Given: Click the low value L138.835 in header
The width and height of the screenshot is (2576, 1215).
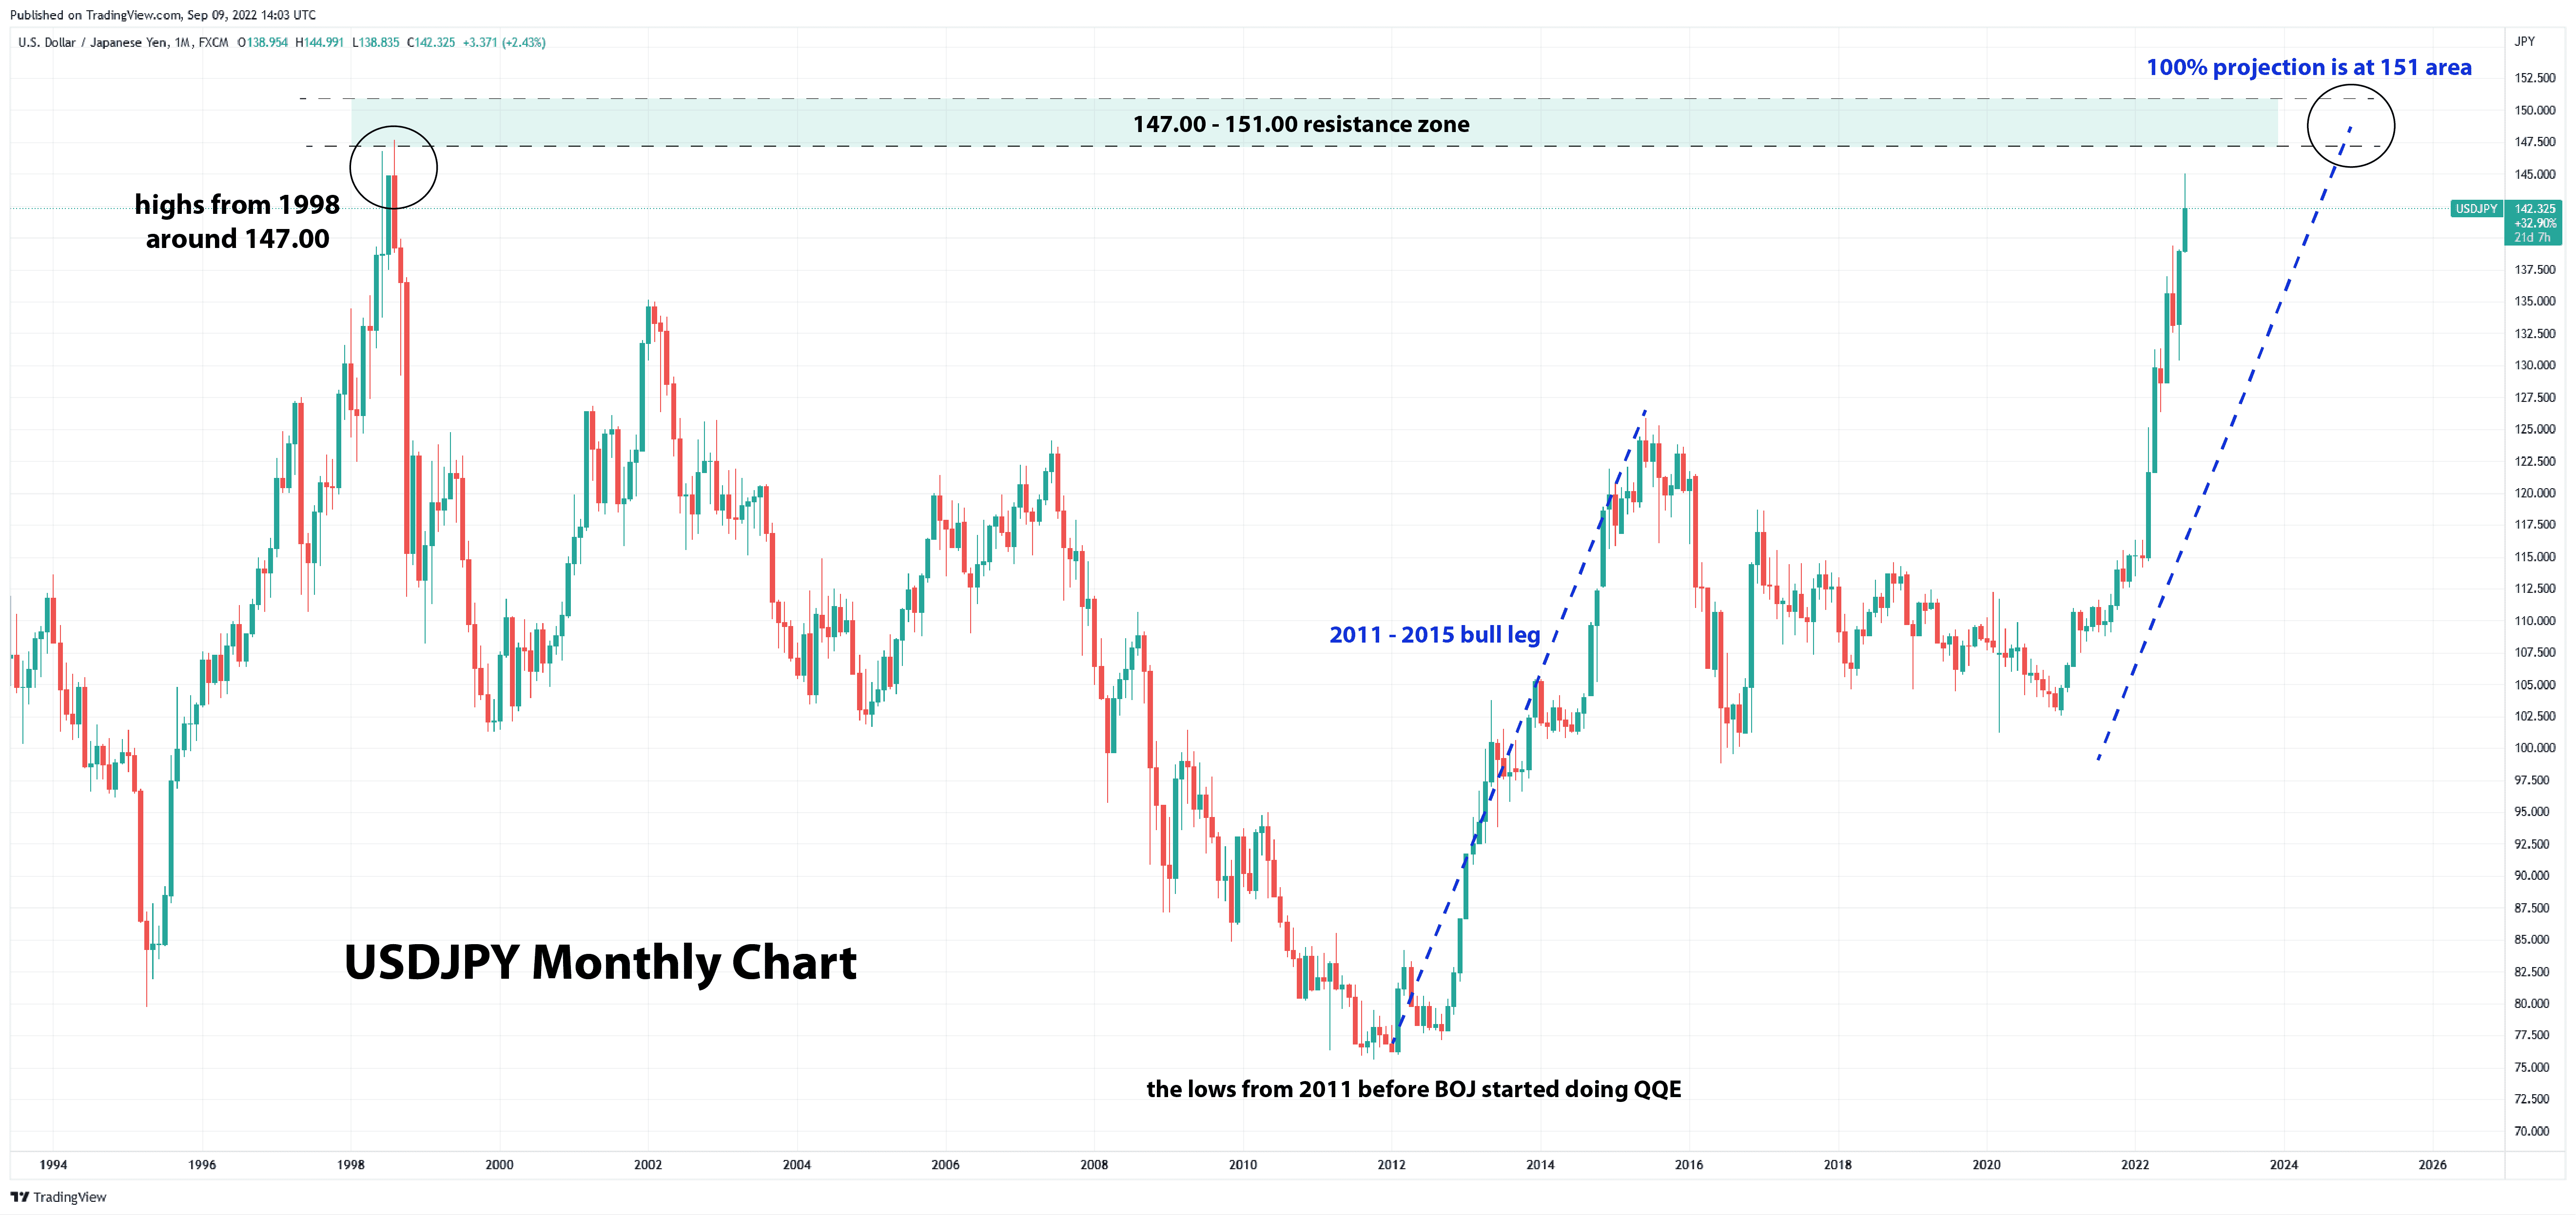Looking at the screenshot, I should click(375, 42).
